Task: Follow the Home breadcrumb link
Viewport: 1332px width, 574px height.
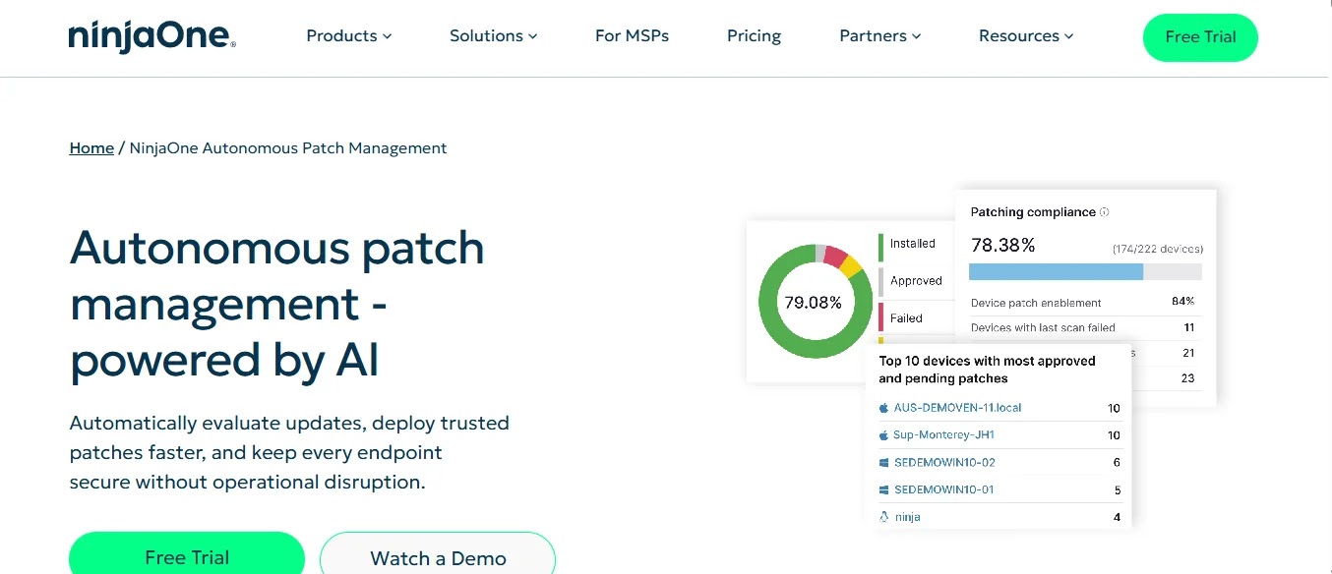Action: pyautogui.click(x=91, y=148)
